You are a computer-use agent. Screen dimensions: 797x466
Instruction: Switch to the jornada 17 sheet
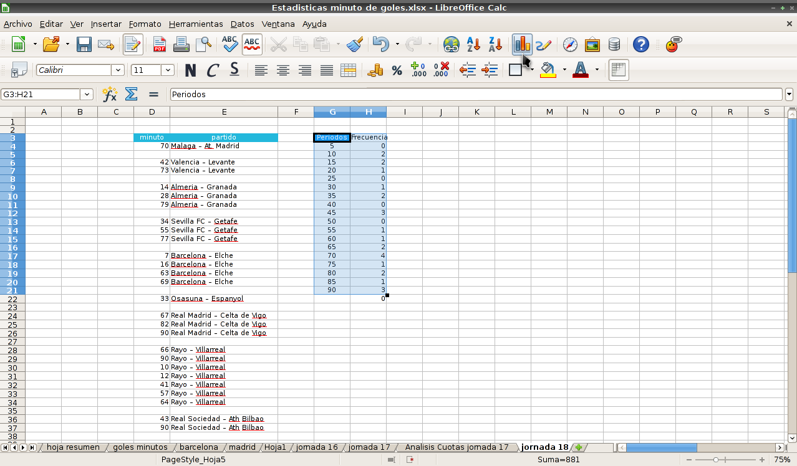[369, 447]
